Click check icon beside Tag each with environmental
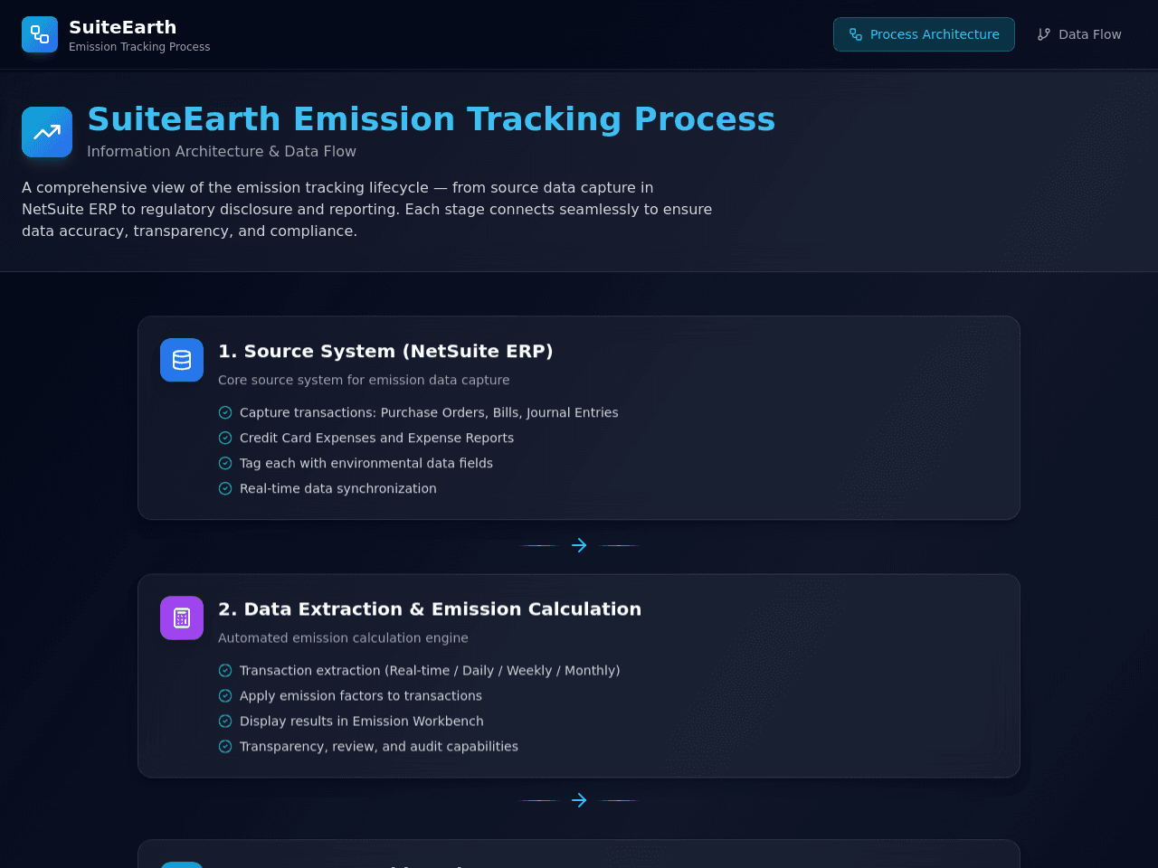This screenshot has height=868, width=1158. pos(225,463)
